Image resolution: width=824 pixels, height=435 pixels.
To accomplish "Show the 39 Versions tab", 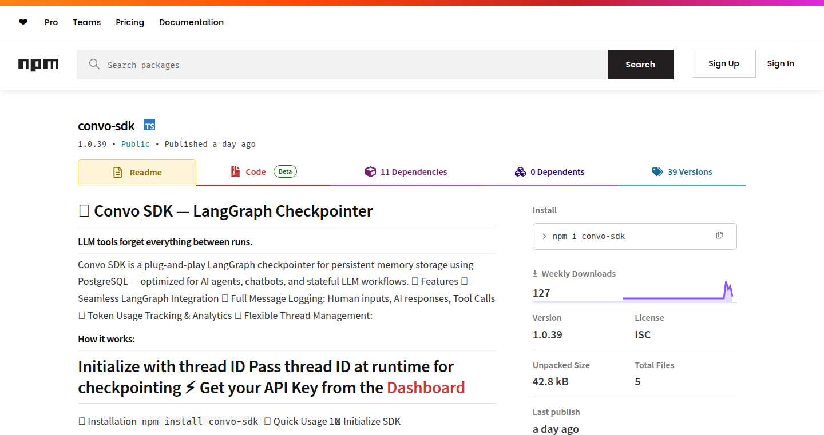I will 682,172.
